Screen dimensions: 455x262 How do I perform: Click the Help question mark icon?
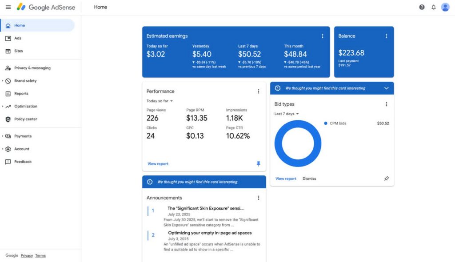[x=422, y=7]
